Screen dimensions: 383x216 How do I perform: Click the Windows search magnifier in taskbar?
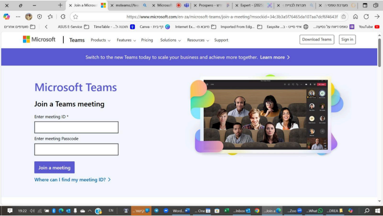pos(367,211)
